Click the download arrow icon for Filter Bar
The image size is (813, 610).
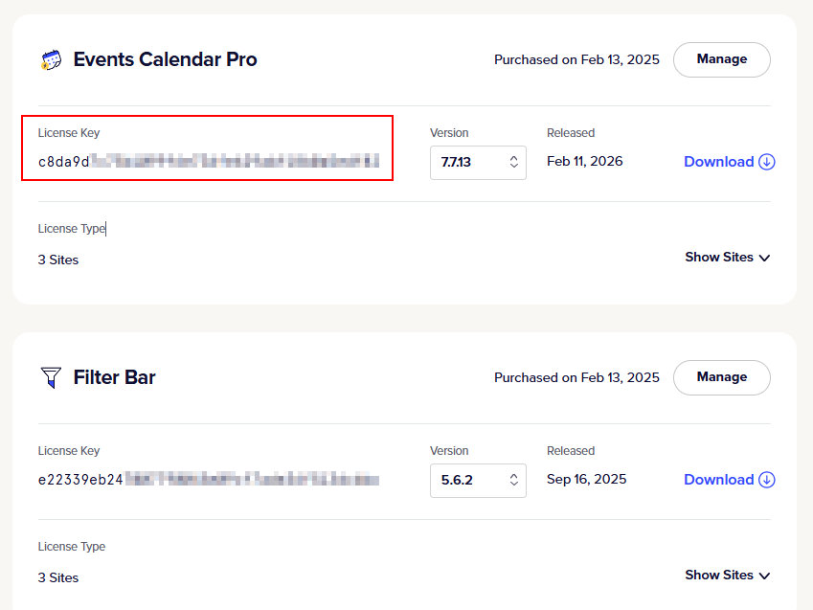(767, 480)
